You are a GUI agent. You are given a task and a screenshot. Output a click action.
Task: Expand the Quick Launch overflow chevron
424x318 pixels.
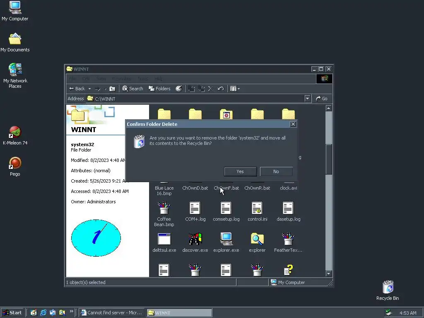71,311
